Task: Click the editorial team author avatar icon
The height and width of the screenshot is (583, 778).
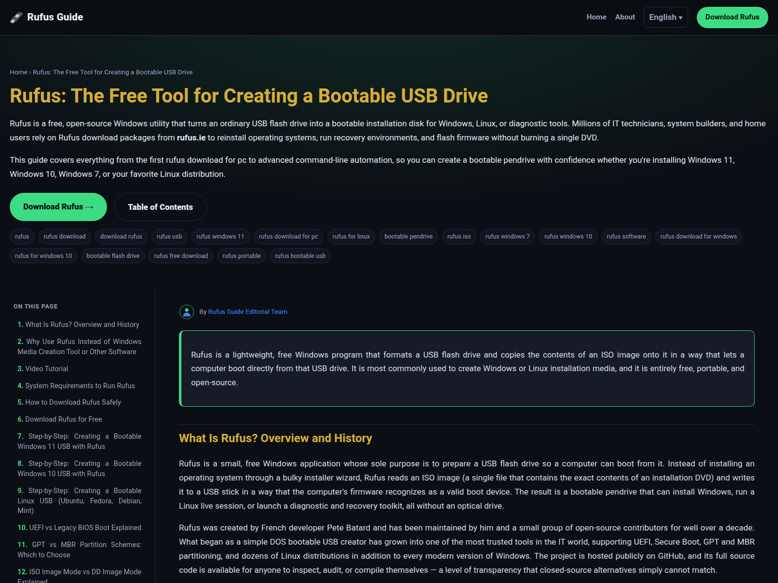Action: (187, 312)
